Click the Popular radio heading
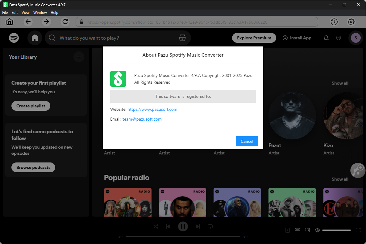This screenshot has width=366, height=244. [x=127, y=178]
